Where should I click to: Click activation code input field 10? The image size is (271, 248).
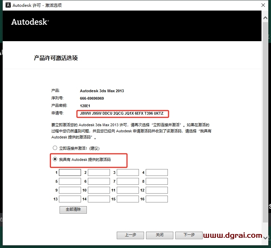click(99, 190)
